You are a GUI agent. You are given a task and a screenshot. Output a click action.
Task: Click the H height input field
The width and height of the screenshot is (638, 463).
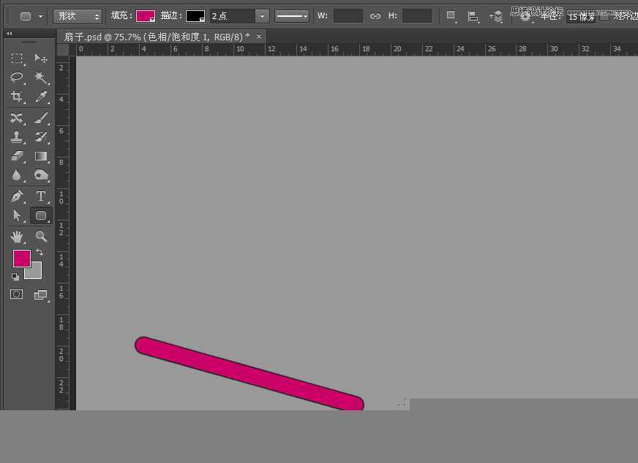pos(416,16)
